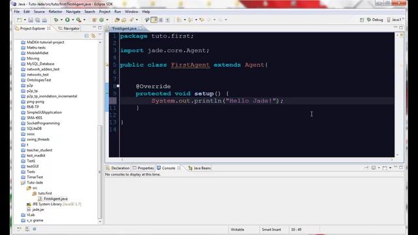Click the Project Explorer vertical scrollbar
This screenshot has width=418, height=235.
point(100,171)
